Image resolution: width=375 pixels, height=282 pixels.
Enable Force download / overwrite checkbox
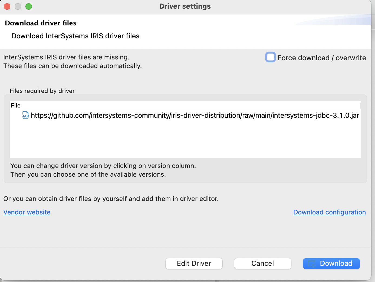tap(270, 57)
